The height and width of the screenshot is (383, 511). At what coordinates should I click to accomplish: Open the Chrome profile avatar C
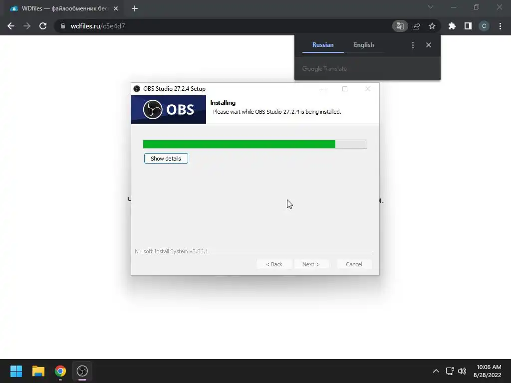pyautogui.click(x=484, y=26)
